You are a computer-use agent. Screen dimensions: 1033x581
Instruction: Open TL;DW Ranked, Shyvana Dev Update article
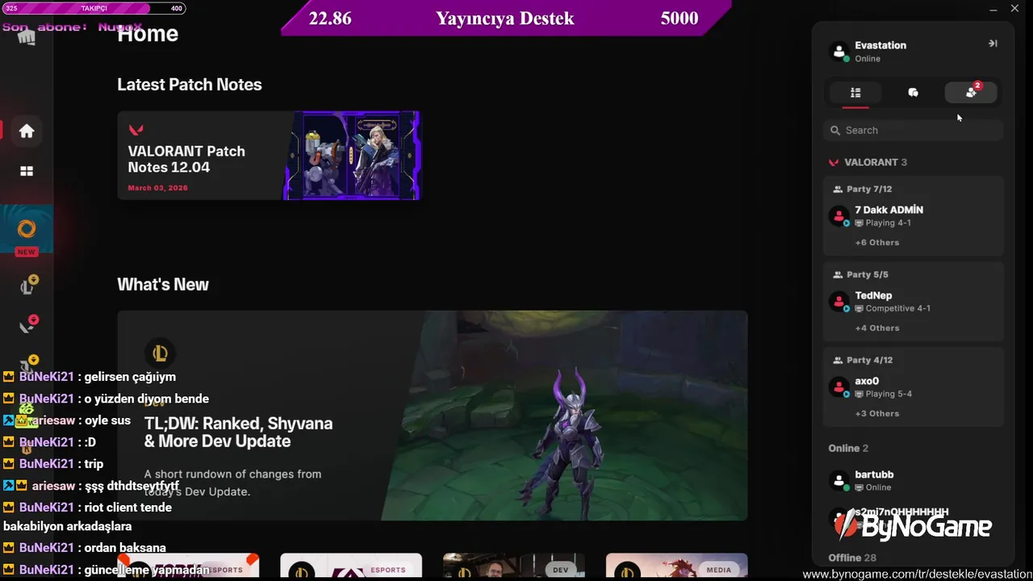(x=433, y=416)
